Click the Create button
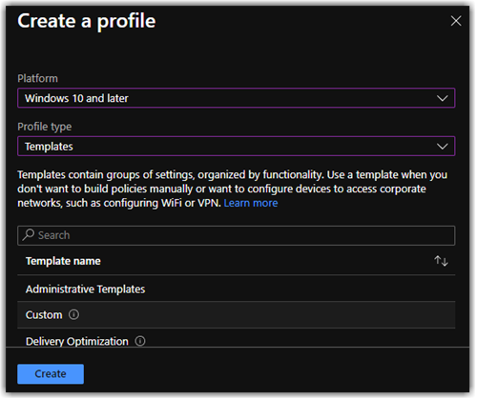 point(51,374)
